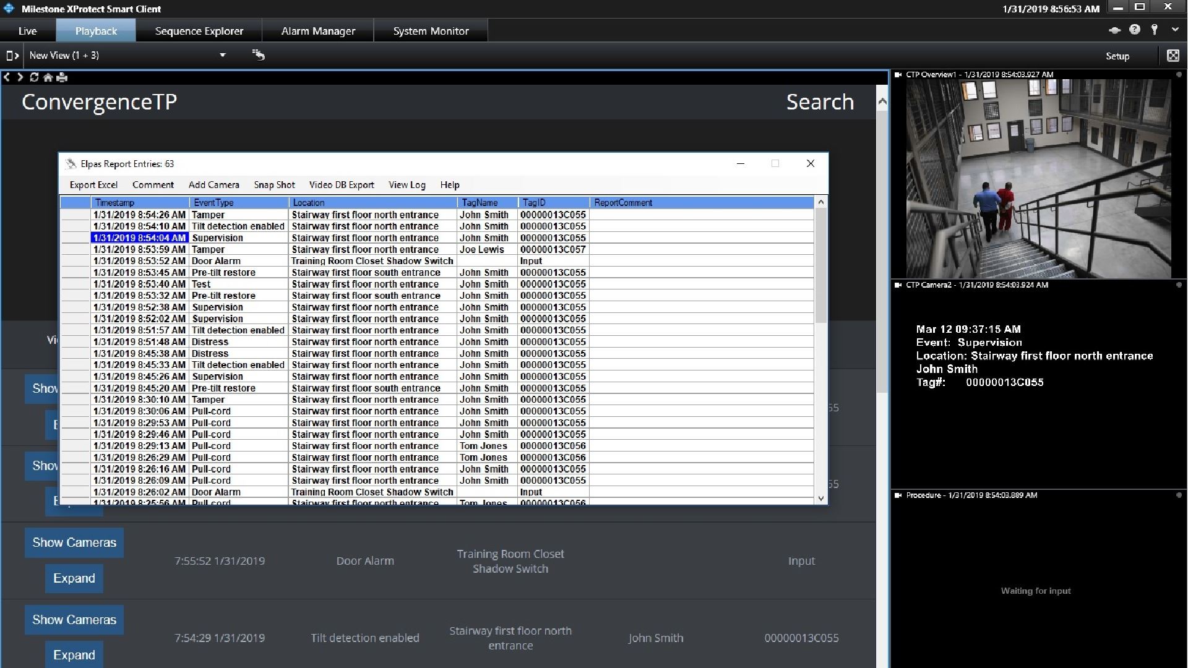The height and width of the screenshot is (668, 1188).
Task: Select the 8:30:10 AM Tamper row
Action: (437, 400)
